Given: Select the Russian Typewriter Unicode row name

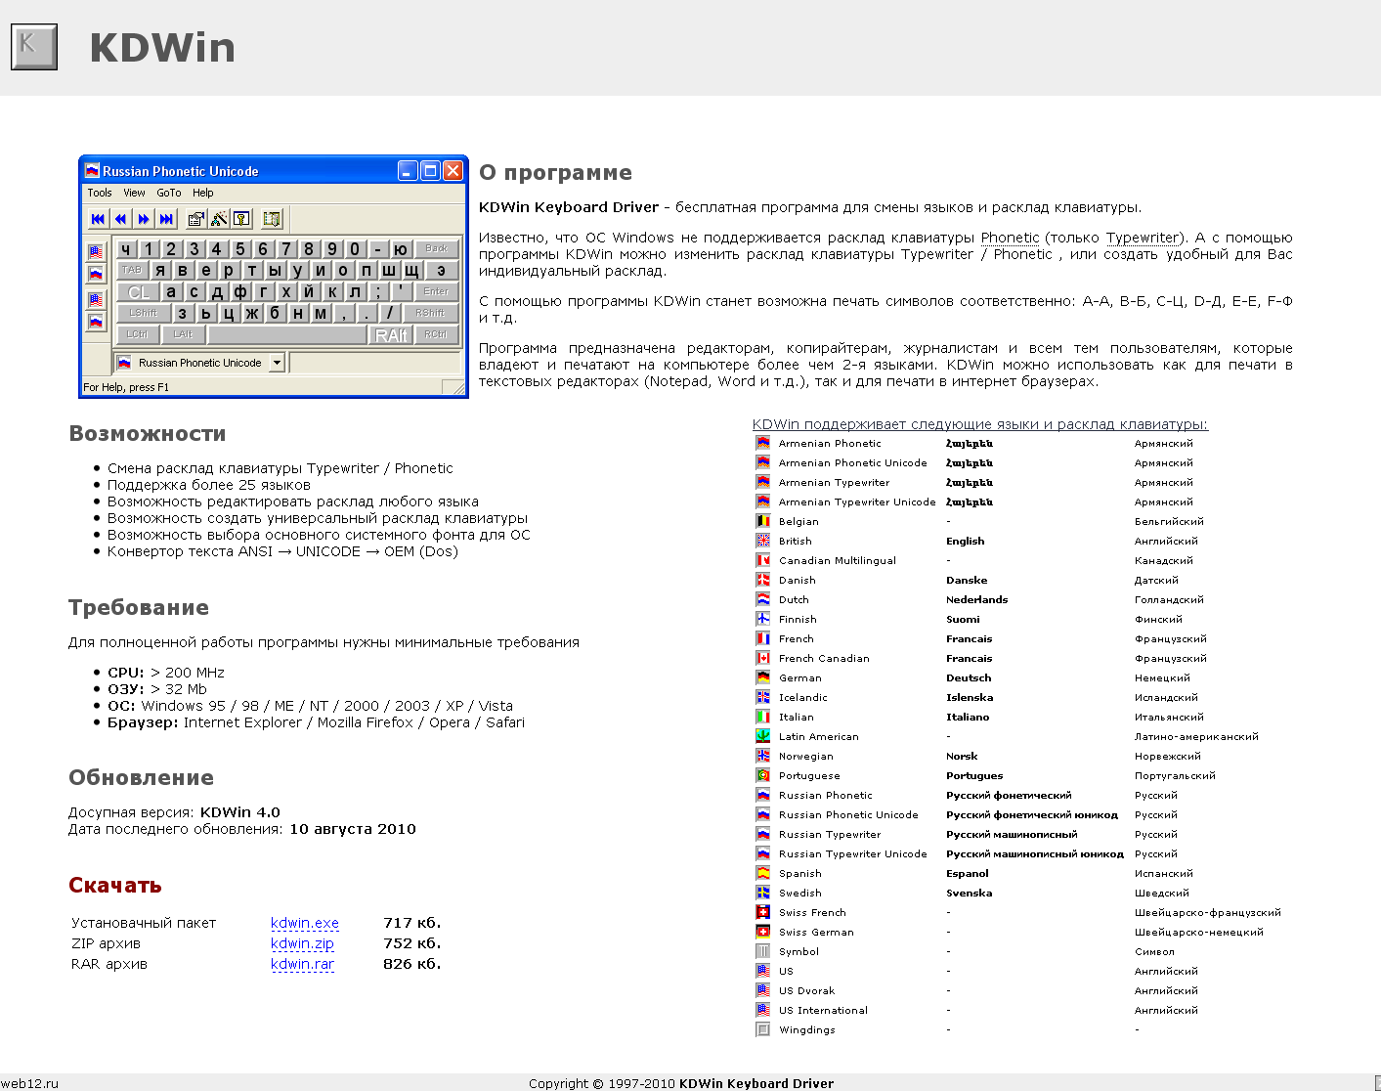Looking at the screenshot, I should (852, 853).
